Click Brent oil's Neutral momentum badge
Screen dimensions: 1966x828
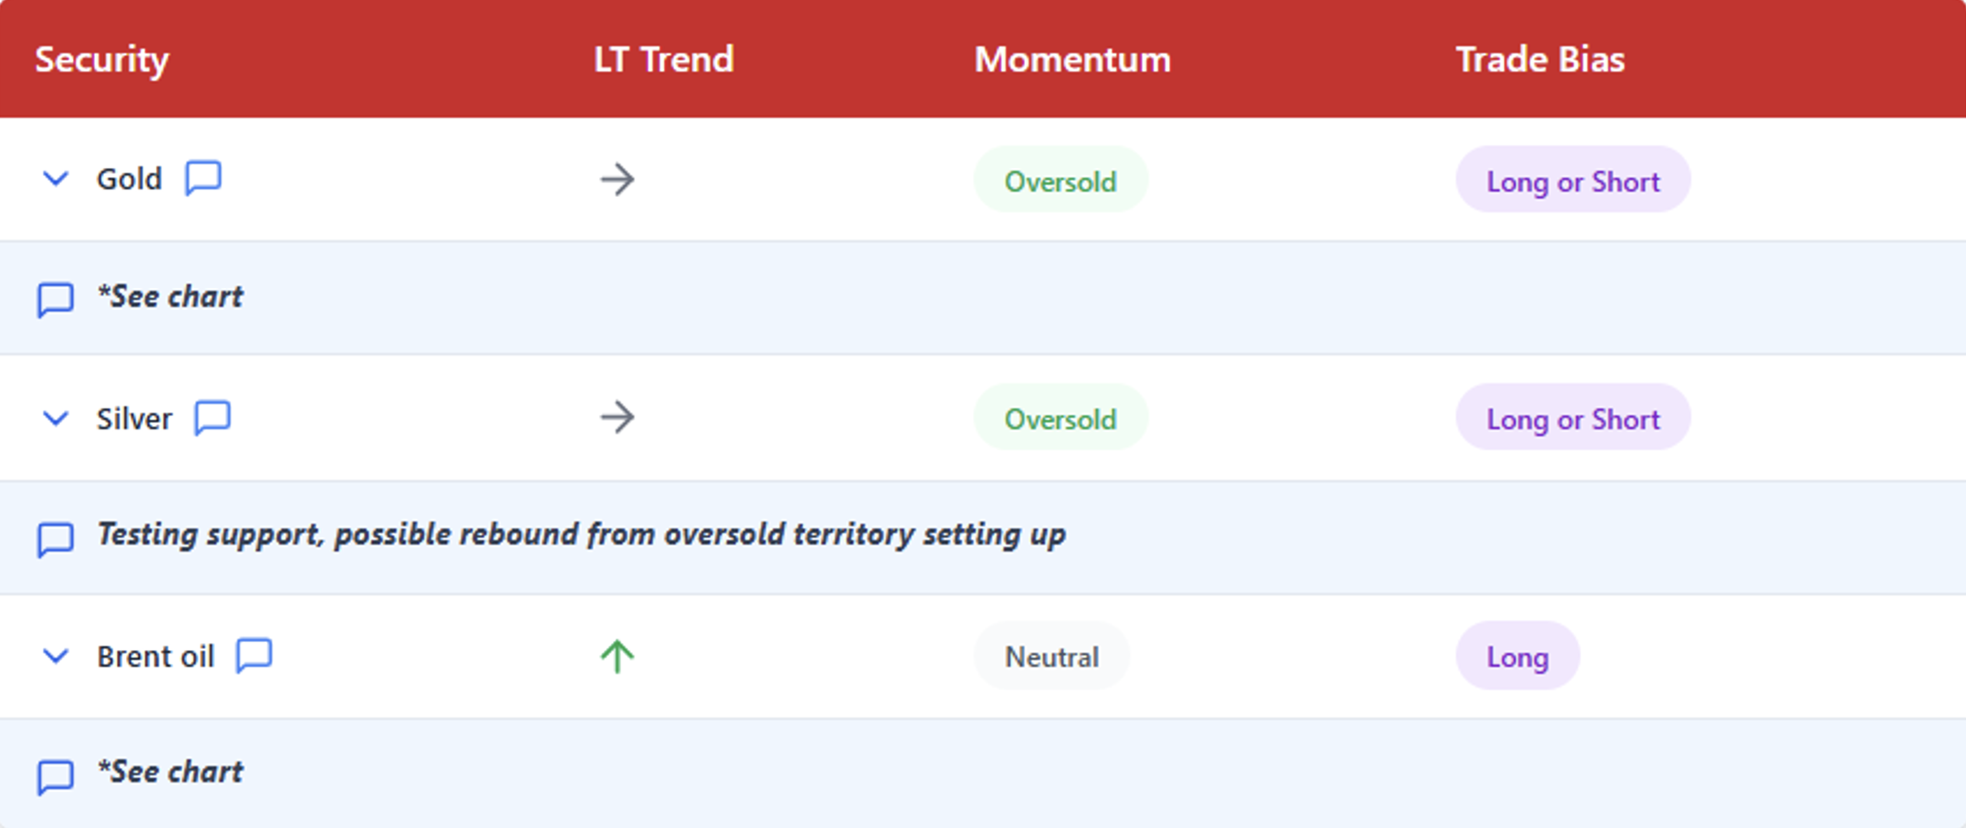(x=1051, y=657)
